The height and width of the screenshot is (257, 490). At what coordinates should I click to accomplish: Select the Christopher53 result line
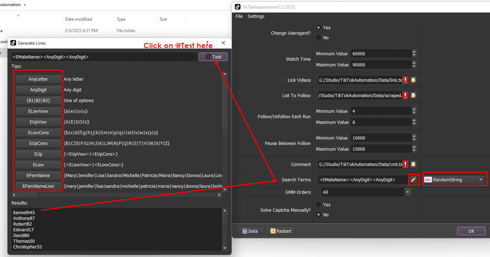[x=28, y=247]
